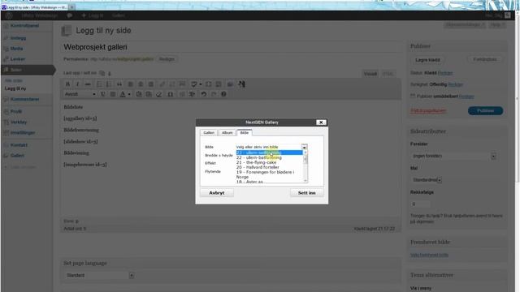Click image list scrollbar in dialog
The width and height of the screenshot is (520, 292).
click(305, 166)
